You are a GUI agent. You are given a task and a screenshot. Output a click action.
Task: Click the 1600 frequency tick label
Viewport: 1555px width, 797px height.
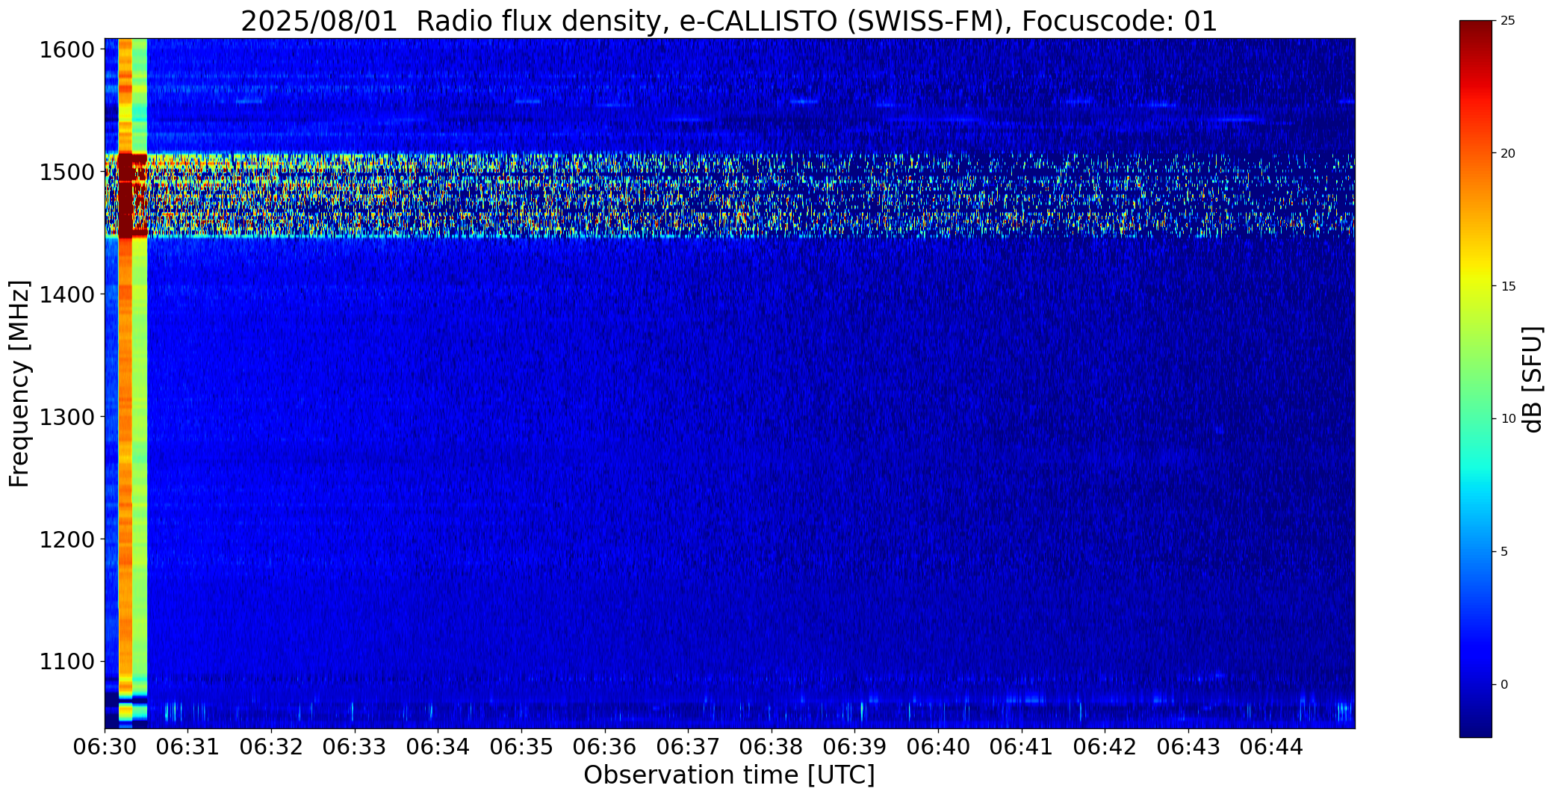click(x=67, y=50)
